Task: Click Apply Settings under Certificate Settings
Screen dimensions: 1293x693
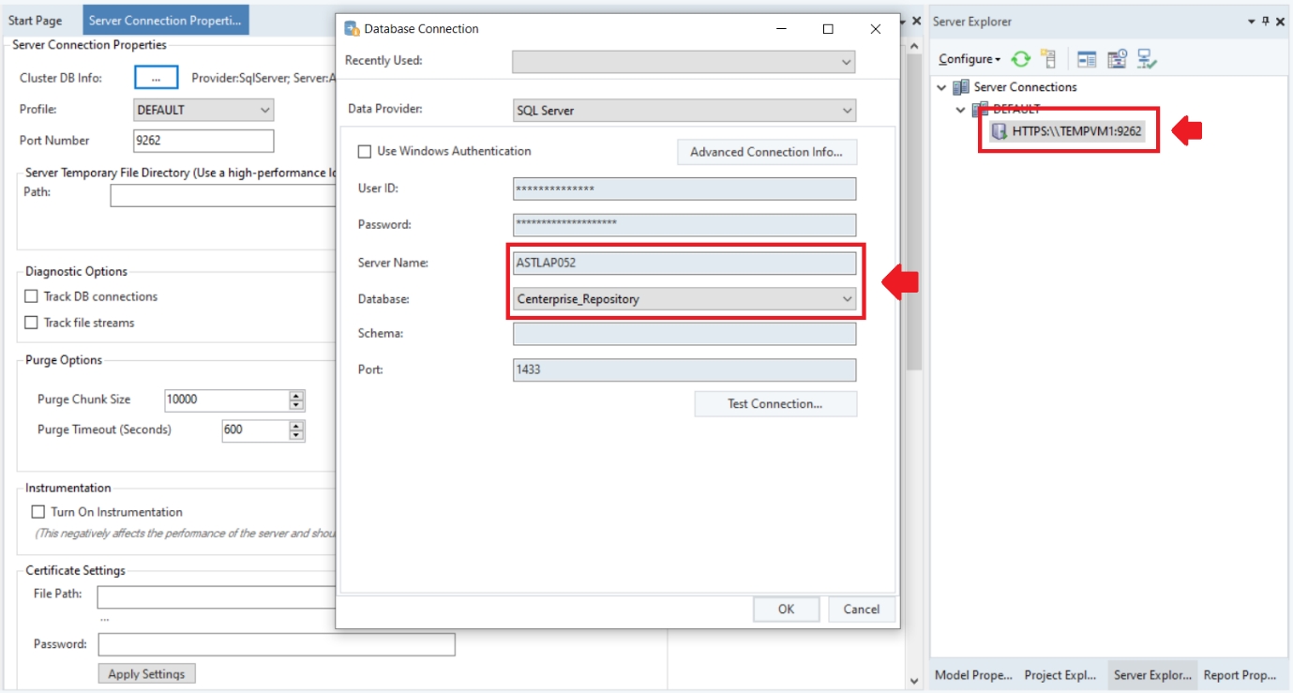Action: tap(147, 674)
